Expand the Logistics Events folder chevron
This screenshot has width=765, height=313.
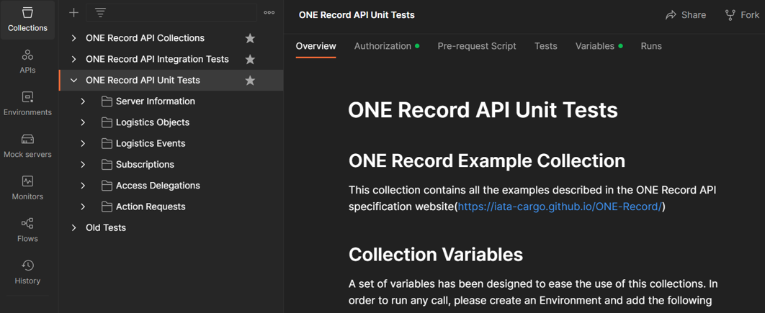[x=83, y=143]
